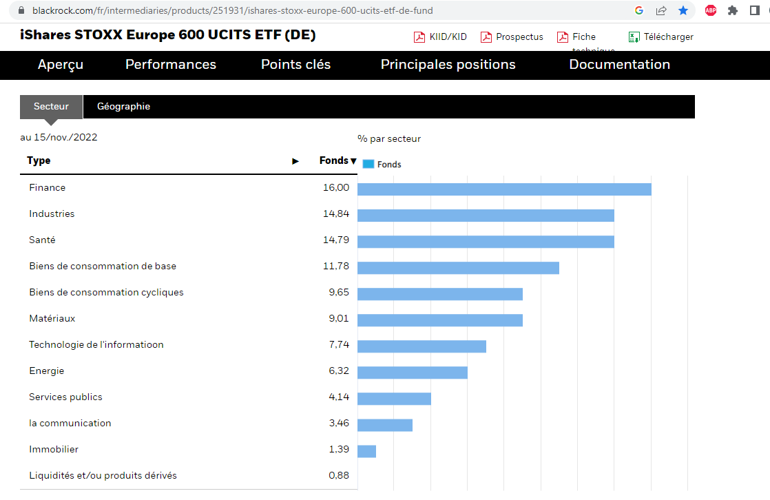This screenshot has width=770, height=500.
Task: Click Liquidités et/ou produits dérivés row
Action: coord(103,475)
